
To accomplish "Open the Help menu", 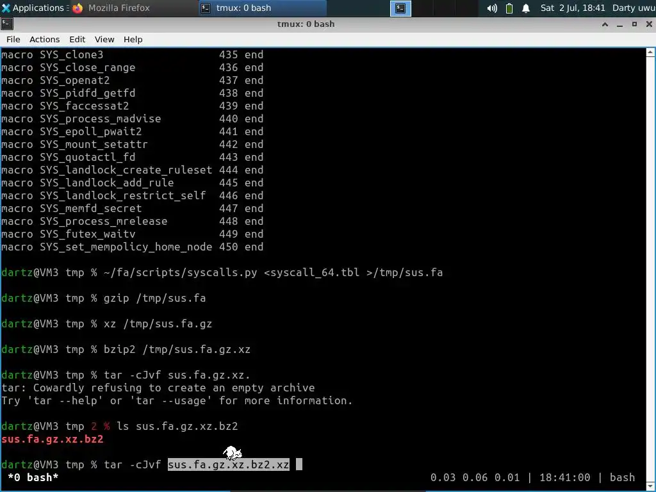I will [133, 39].
